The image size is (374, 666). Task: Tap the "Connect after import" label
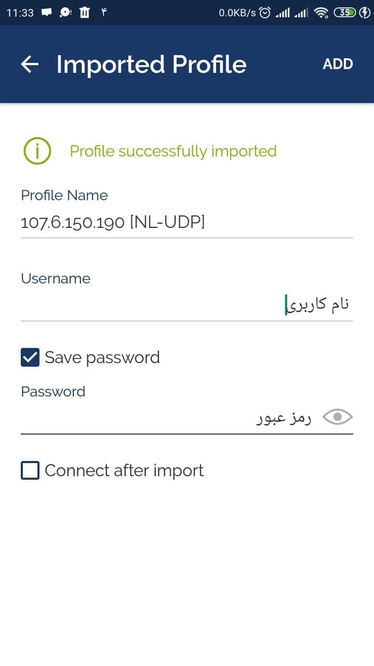pyautogui.click(x=124, y=470)
